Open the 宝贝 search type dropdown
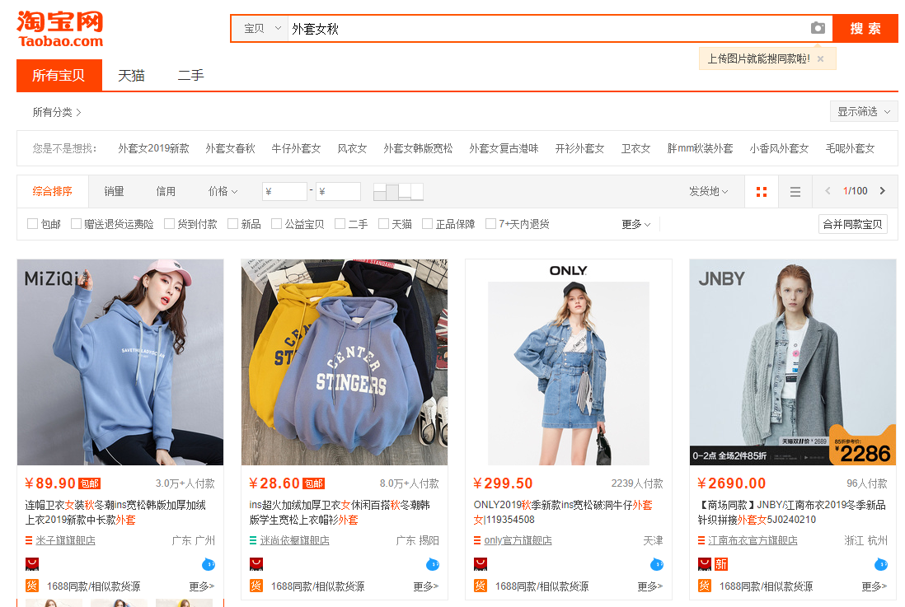The width and height of the screenshot is (905, 607). click(261, 28)
